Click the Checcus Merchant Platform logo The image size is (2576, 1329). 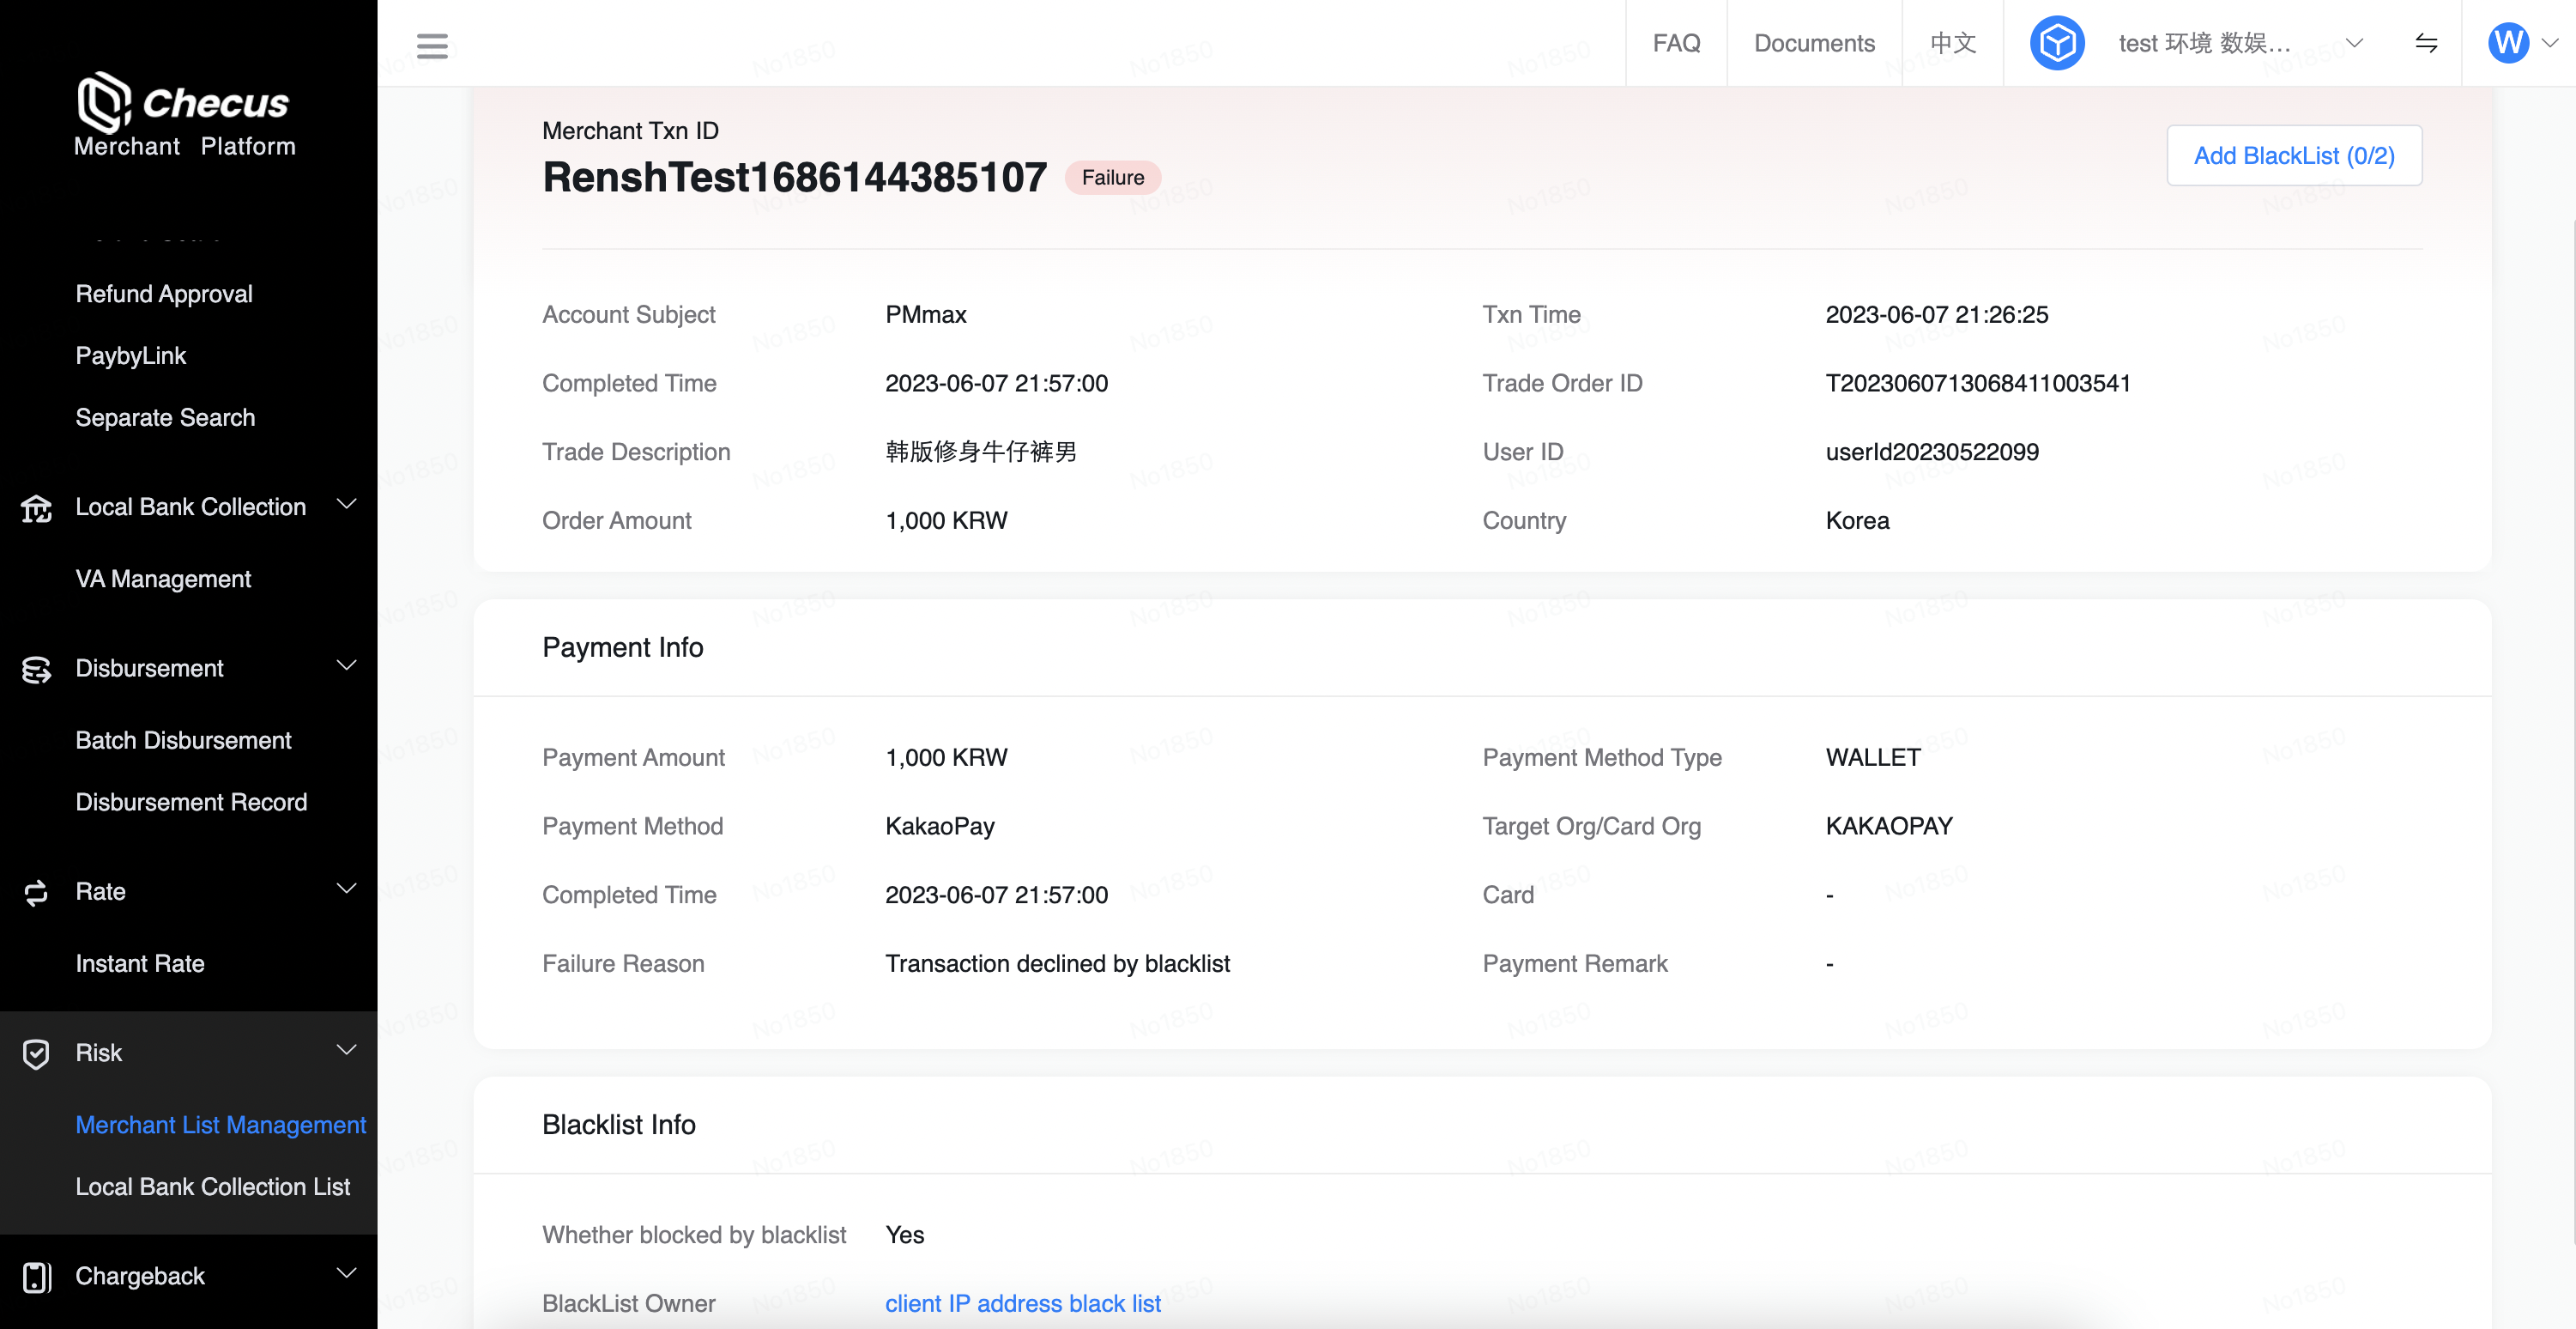click(186, 114)
